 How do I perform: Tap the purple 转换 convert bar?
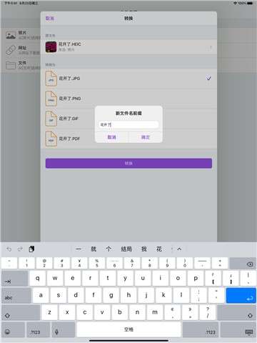pyautogui.click(x=128, y=164)
